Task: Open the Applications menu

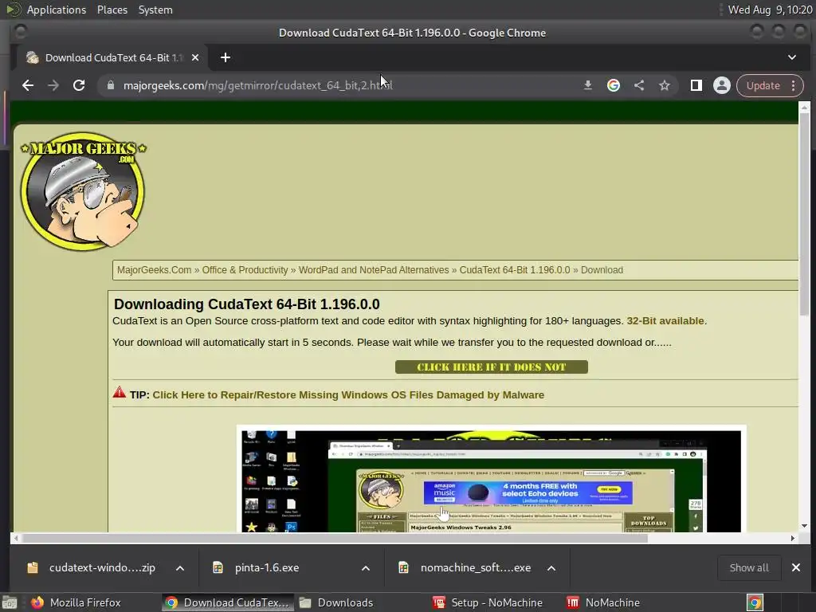Action: coord(57,10)
